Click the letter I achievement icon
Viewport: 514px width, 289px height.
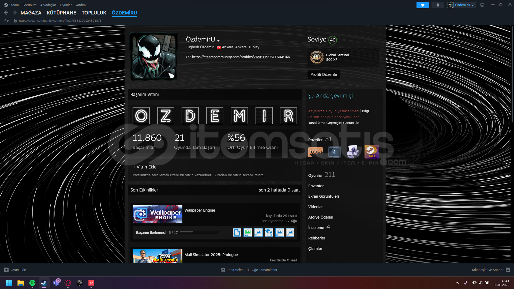[264, 116]
